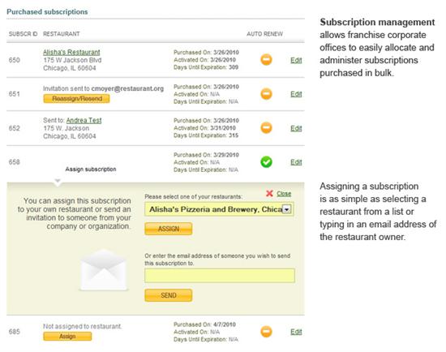The height and width of the screenshot is (352, 446).
Task: Click the email address input field
Action: coord(220,276)
